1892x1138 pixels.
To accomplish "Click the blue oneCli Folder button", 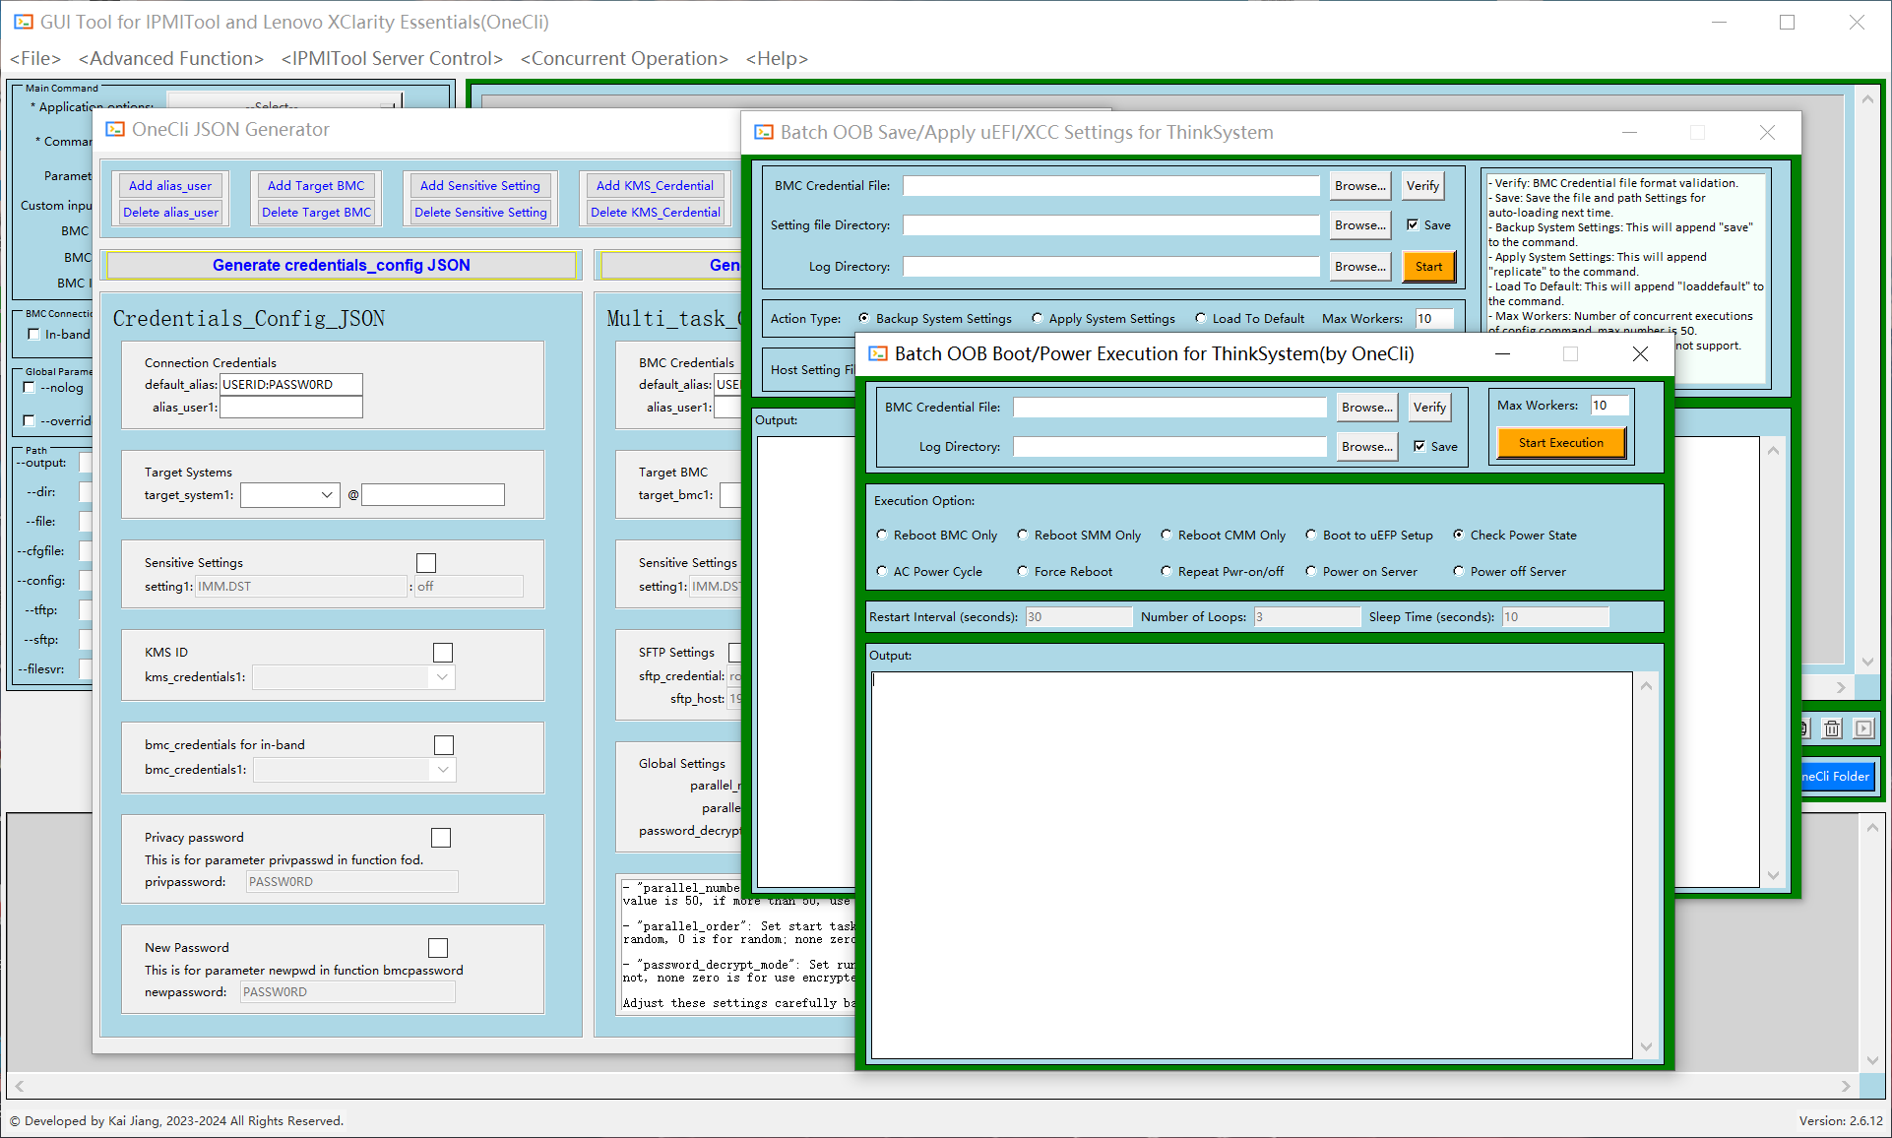I will 1837,777.
